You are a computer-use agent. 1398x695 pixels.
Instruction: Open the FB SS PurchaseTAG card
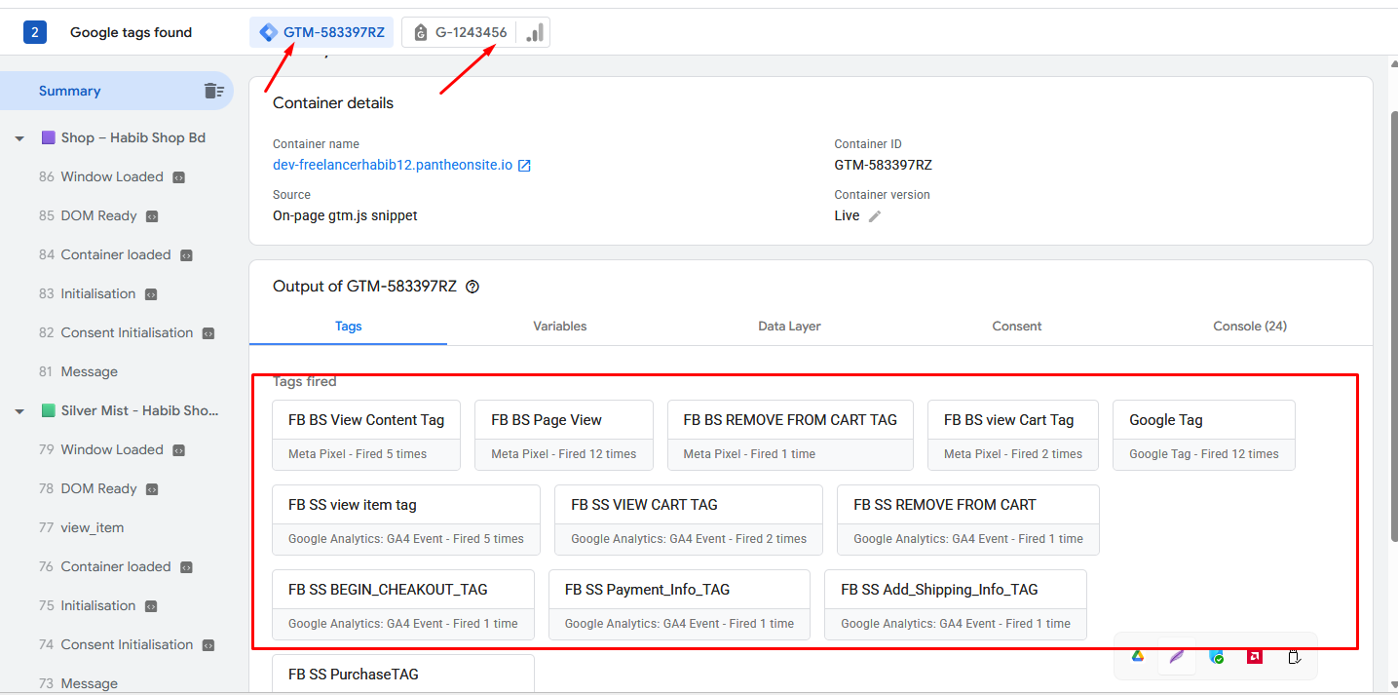coord(403,674)
